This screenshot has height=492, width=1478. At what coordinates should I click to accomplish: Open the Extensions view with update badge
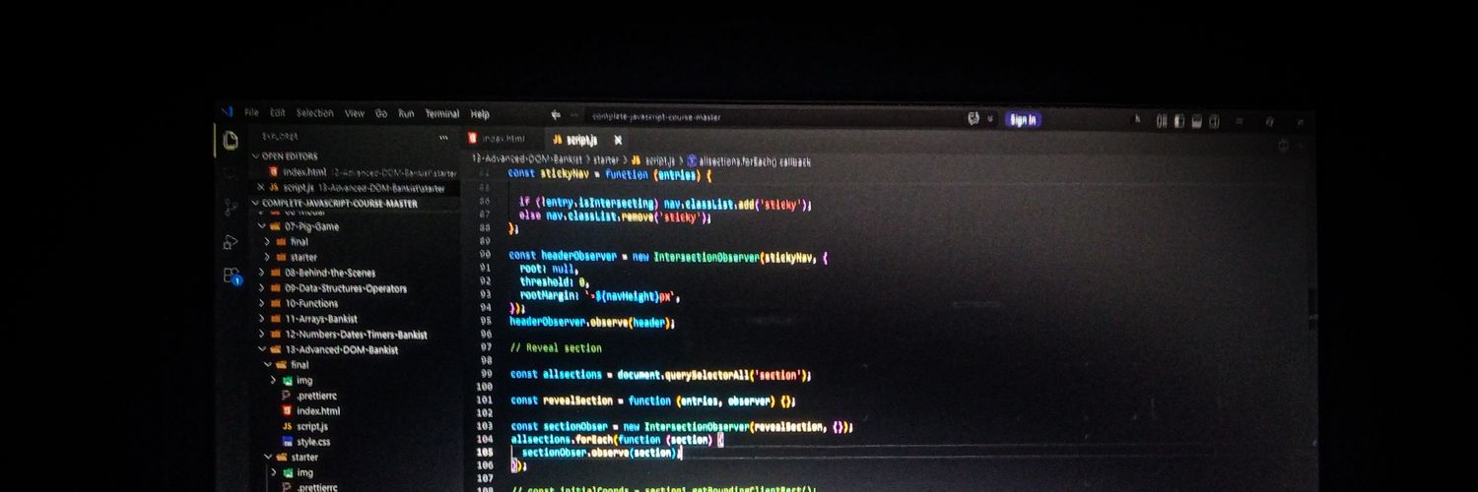click(232, 277)
